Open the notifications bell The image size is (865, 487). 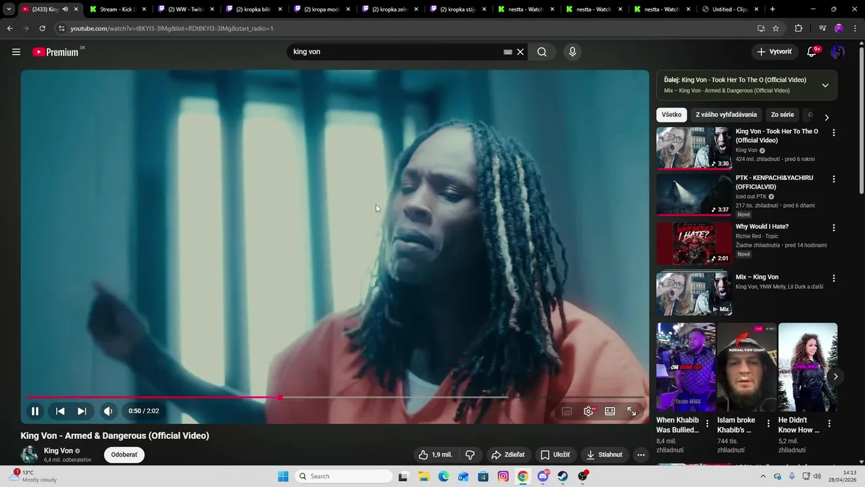point(812,52)
